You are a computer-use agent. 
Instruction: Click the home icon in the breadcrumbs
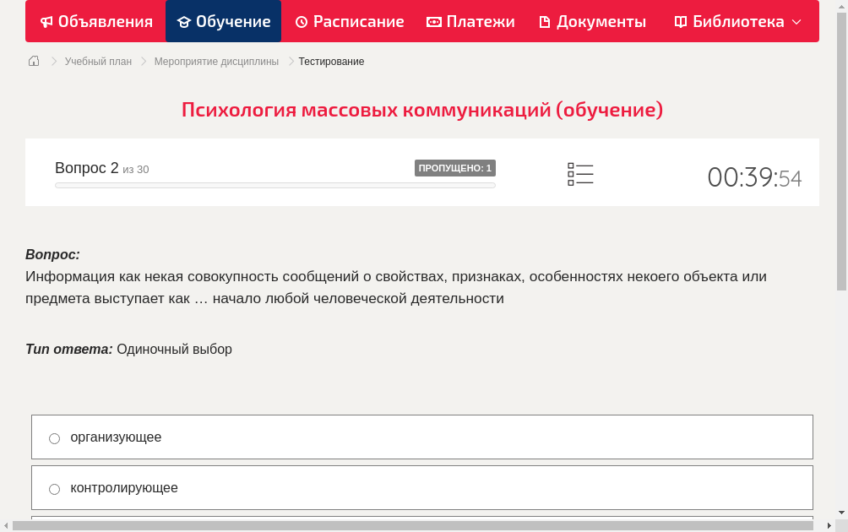coord(33,61)
